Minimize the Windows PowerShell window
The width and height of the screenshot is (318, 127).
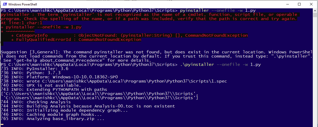pos(287,4)
